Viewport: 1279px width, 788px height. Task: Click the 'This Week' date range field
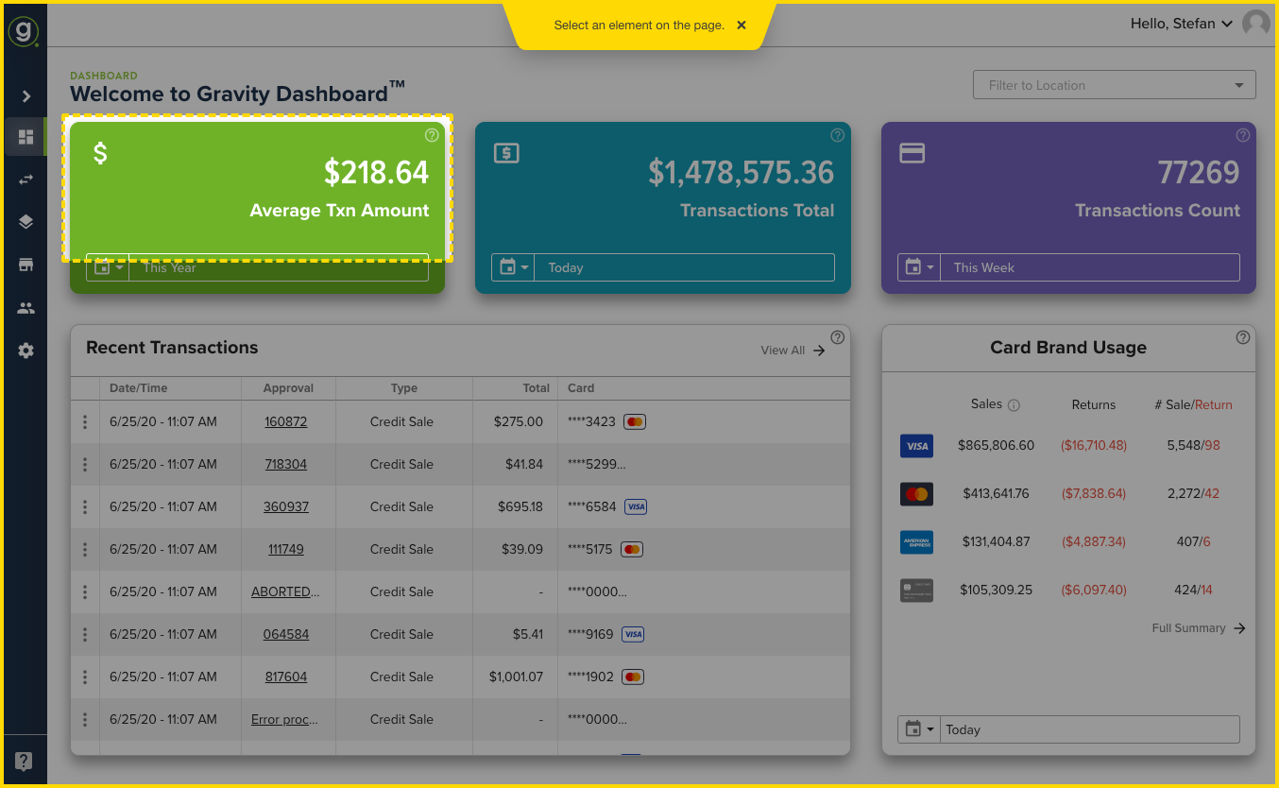pyautogui.click(x=1090, y=267)
